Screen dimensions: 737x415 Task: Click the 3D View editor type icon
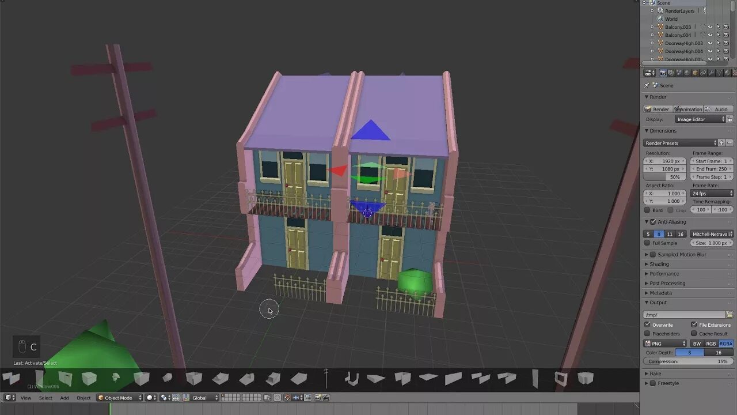(10, 398)
